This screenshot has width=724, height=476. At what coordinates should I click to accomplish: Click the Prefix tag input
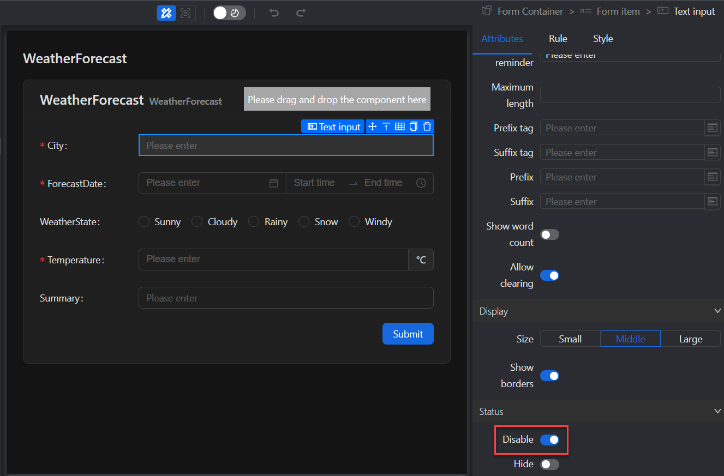[623, 128]
